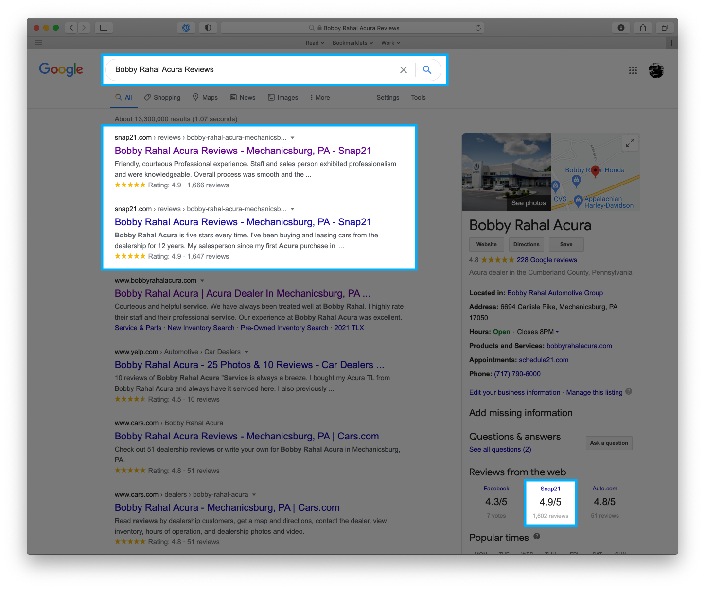Click See all questions (2)
Screen dimensions: 705x590
[x=500, y=449]
